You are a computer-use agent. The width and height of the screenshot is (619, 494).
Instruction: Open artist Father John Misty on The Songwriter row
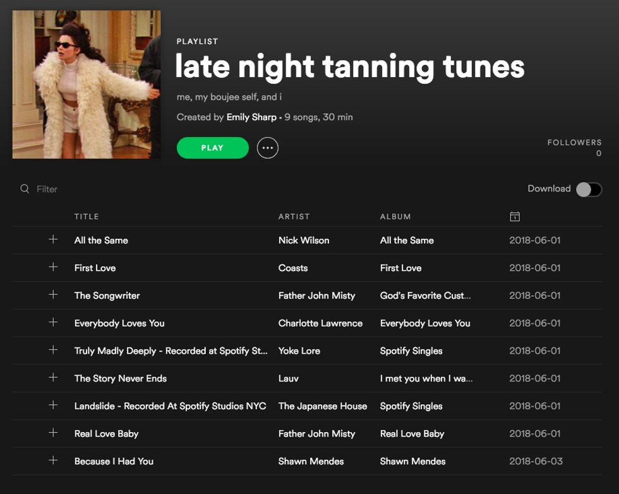(316, 296)
